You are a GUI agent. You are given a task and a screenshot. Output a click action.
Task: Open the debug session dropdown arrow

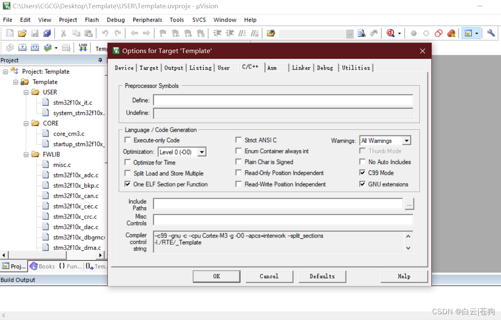[399, 33]
